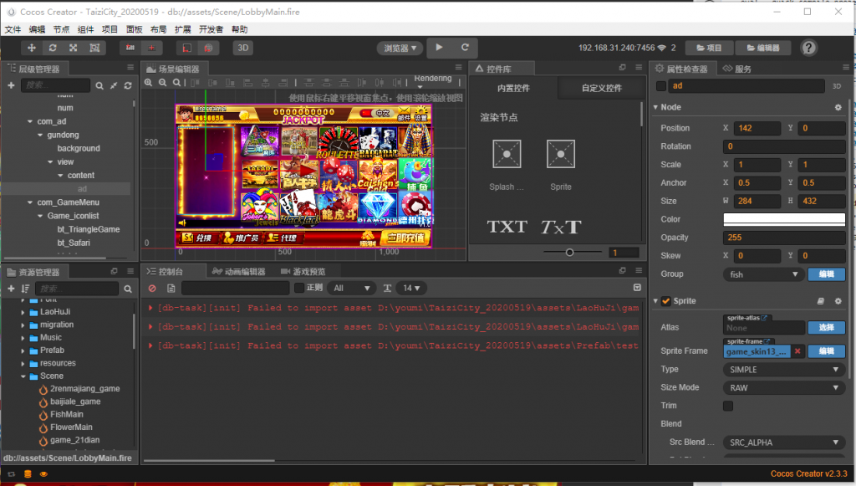Screen dimensions: 856x486
Task: Open the 节点 menu
Action: (61, 29)
